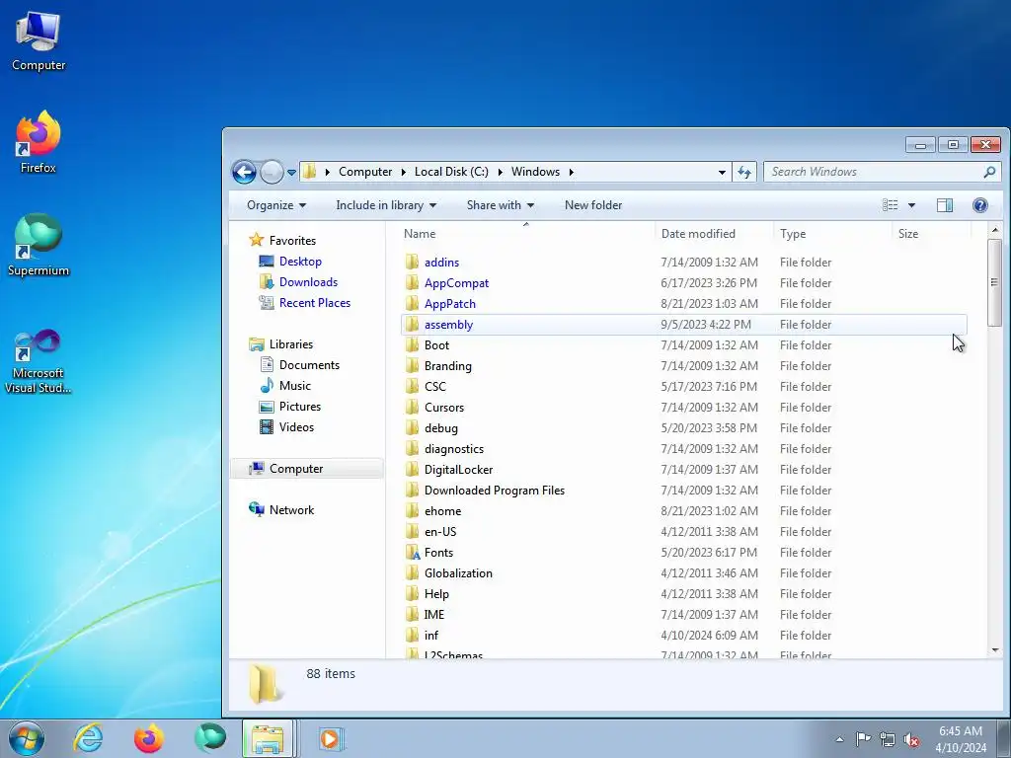Open the Include in library menu

pos(386,205)
